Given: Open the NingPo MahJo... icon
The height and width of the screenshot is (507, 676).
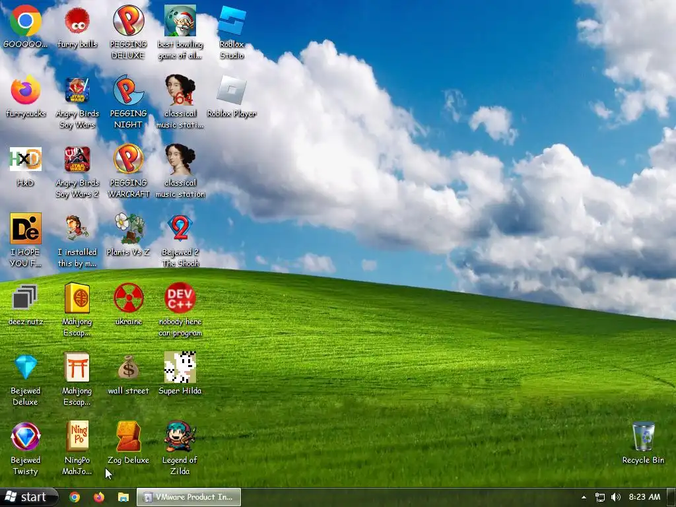Looking at the screenshot, I should click(x=77, y=436).
